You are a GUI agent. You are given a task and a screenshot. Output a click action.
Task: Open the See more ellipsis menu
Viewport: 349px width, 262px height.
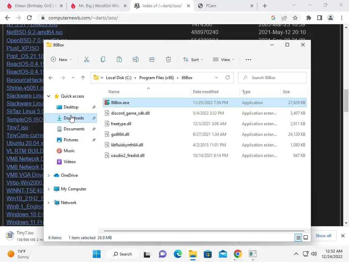(248, 59)
